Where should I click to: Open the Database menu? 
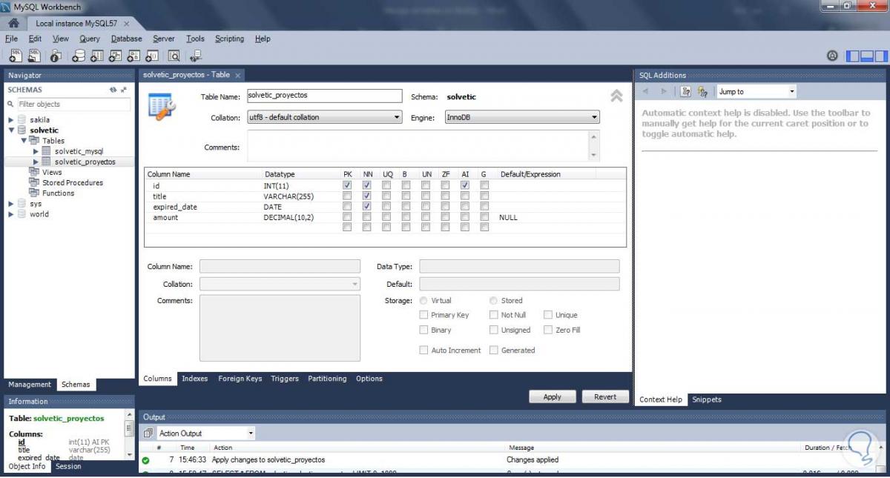pos(126,39)
